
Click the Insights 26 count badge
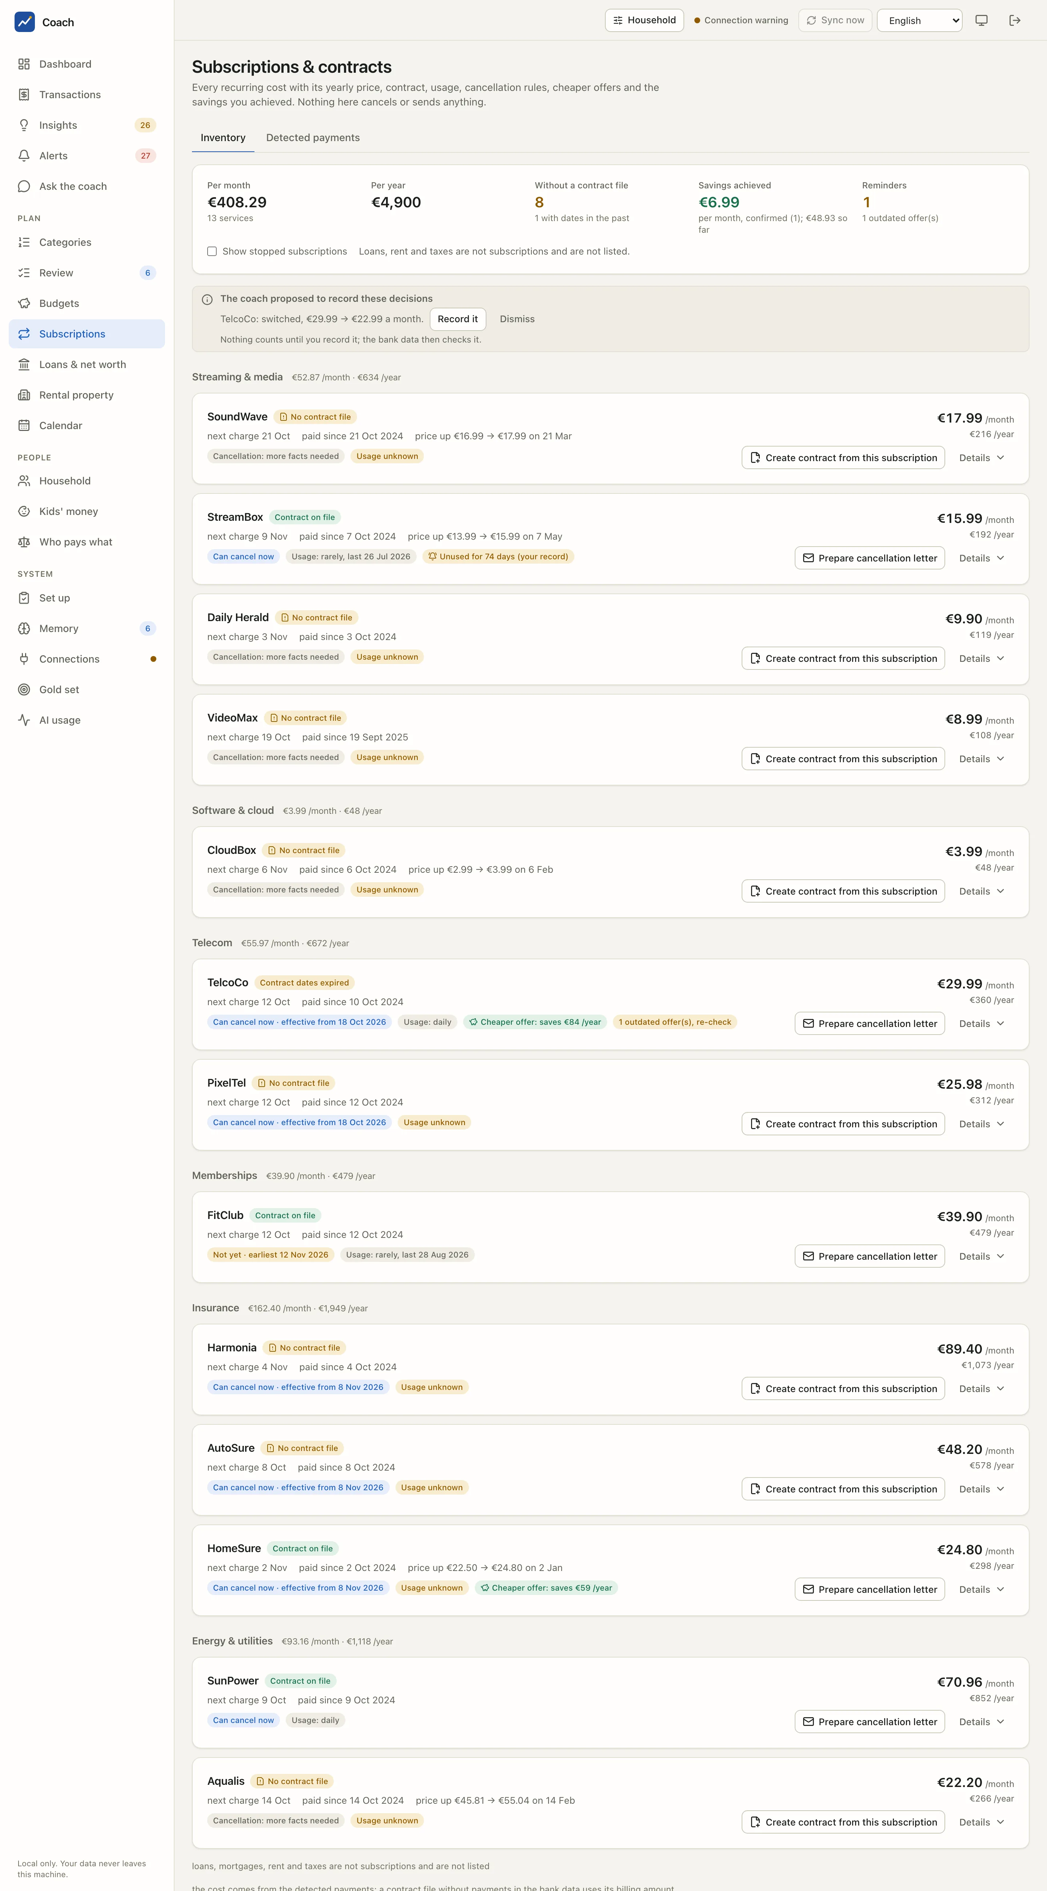click(x=145, y=125)
